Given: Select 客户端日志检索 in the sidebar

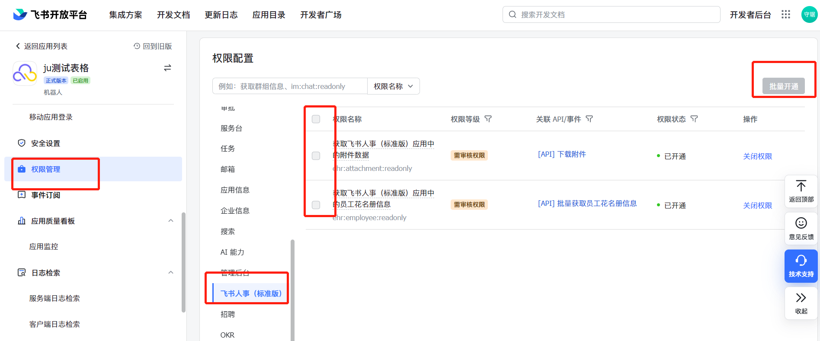Looking at the screenshot, I should (54, 324).
